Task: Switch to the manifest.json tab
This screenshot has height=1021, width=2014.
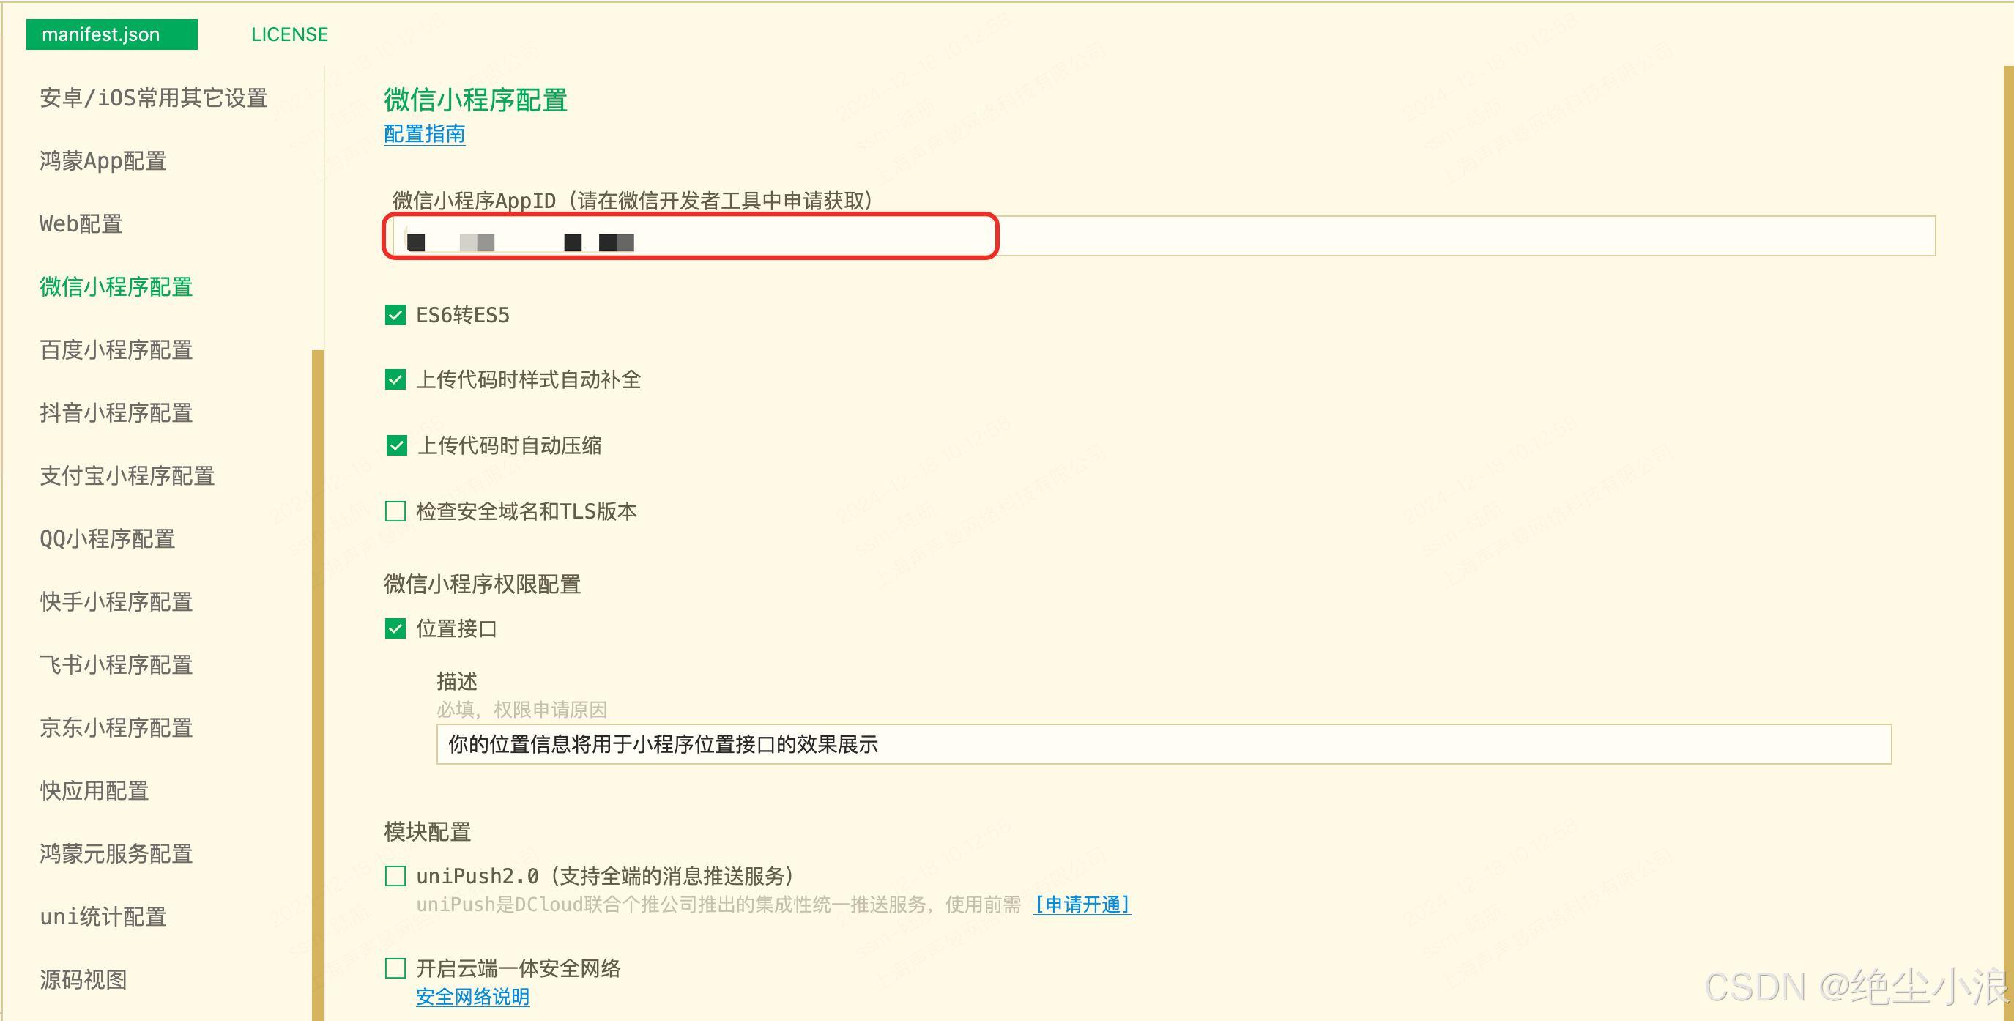Action: (x=112, y=34)
